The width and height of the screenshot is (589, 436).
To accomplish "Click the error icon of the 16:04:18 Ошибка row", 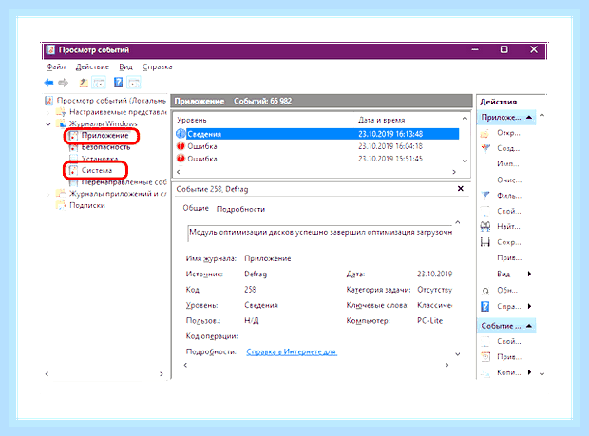I will (180, 146).
